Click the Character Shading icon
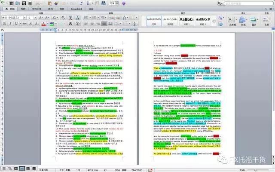 tap(70, 24)
